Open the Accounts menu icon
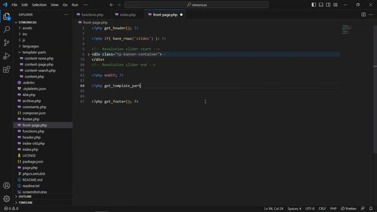 coord(6,185)
